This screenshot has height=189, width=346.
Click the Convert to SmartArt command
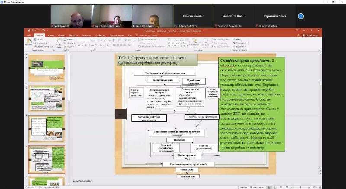(151, 47)
